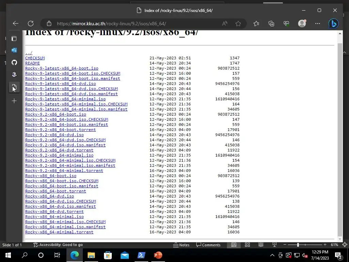Screen dimensions: 349x262
Task: Click the PowerPoint zoom slider handle
Action: (x=298, y=245)
